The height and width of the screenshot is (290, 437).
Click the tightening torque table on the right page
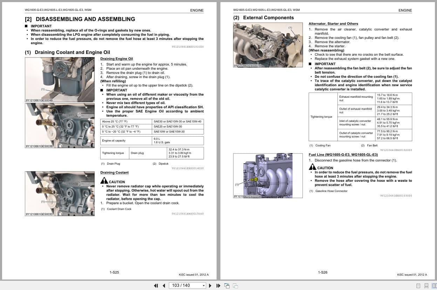pos(360,117)
